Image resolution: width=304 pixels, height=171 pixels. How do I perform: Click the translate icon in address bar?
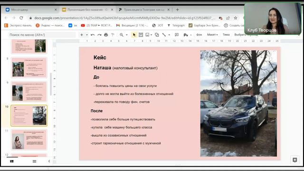(x=220, y=18)
